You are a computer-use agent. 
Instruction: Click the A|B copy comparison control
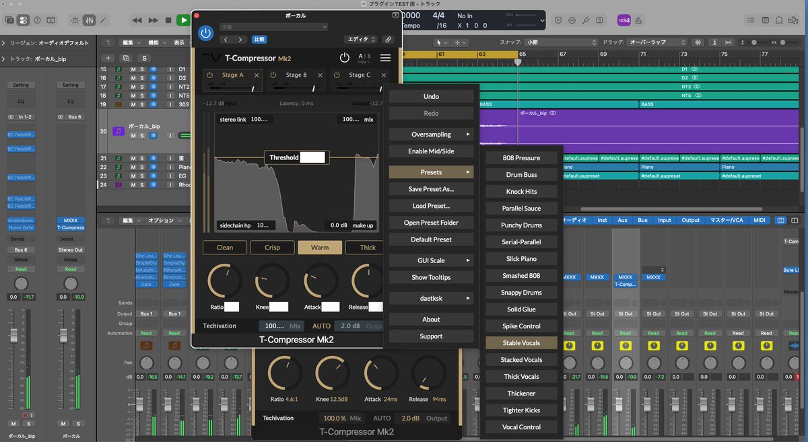coord(364,58)
